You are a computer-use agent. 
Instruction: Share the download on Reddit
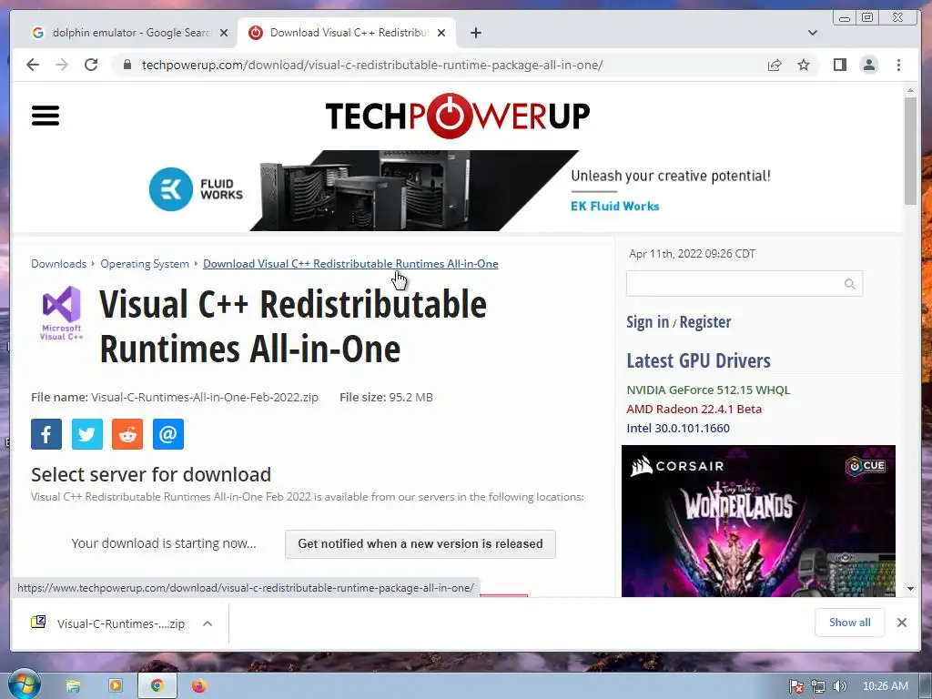pyautogui.click(x=127, y=434)
